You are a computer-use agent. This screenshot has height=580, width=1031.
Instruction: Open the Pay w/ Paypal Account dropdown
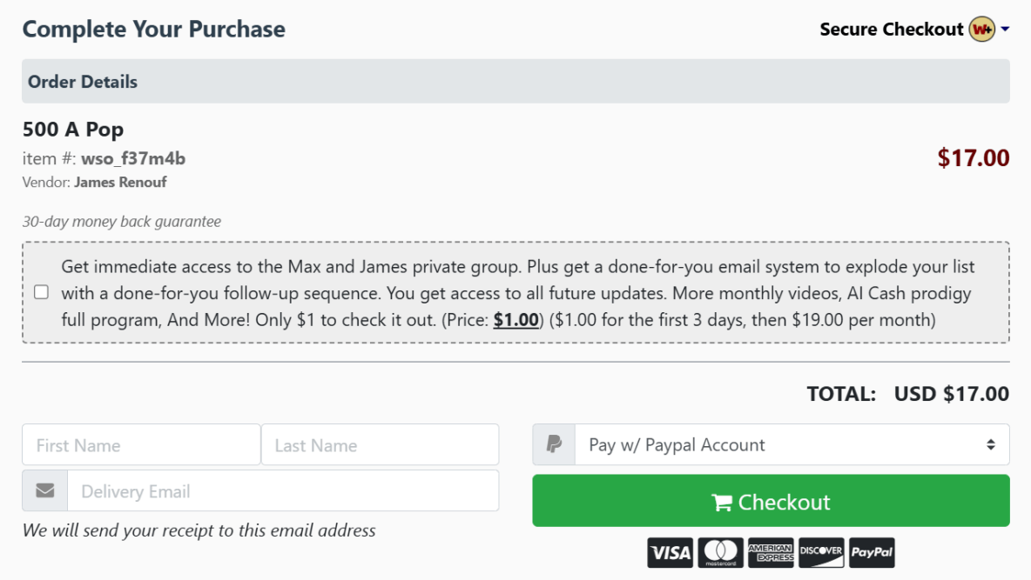[792, 445]
